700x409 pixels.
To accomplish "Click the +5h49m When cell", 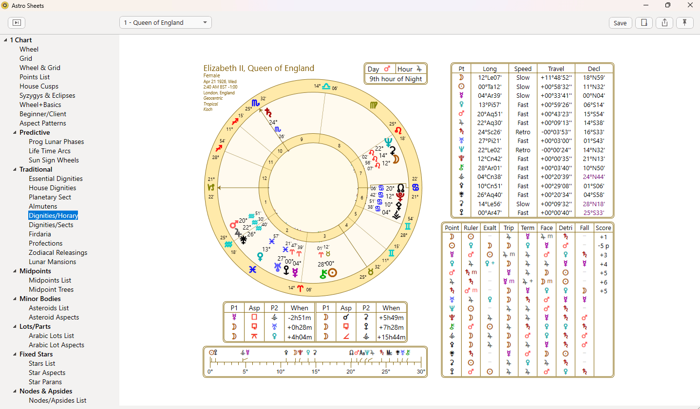I will 391,317.
